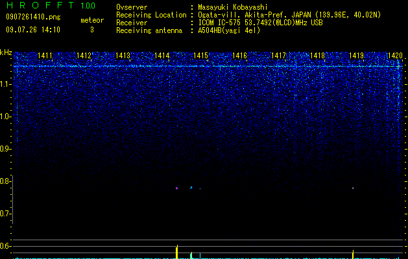Click the 0.8 kHz frequency axis label

point(5,181)
